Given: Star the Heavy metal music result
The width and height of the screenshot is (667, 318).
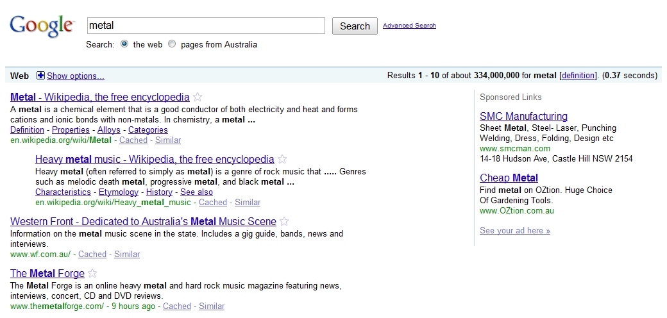Looking at the screenshot, I should click(282, 160).
